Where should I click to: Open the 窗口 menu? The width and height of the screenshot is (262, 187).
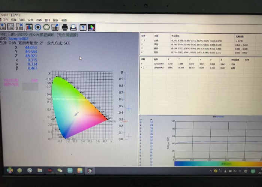tap(47, 20)
